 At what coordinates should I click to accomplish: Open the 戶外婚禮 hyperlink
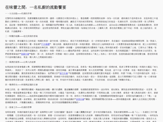pos(45,44)
